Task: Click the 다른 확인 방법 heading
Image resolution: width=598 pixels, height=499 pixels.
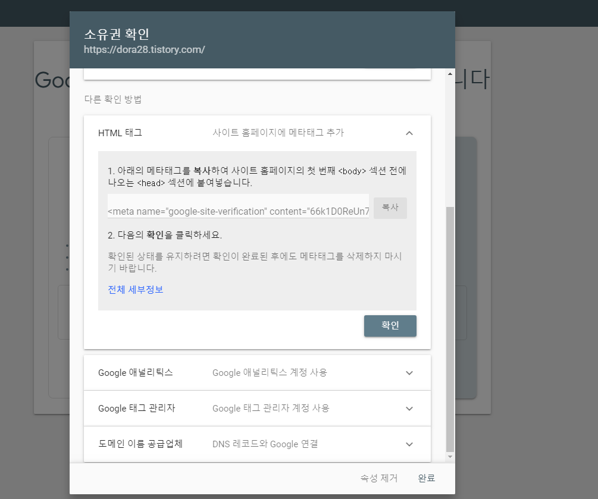Action: (x=113, y=99)
